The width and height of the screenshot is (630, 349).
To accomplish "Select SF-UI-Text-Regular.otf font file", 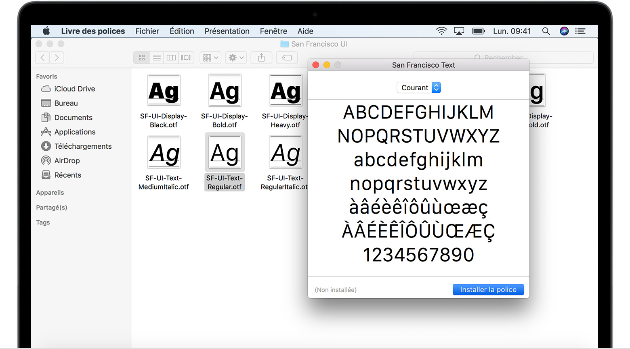I will point(225,162).
